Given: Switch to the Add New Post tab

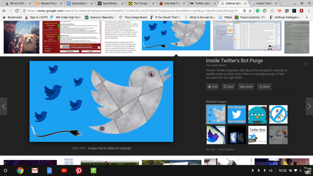Looking at the screenshot, I should 172,3.
